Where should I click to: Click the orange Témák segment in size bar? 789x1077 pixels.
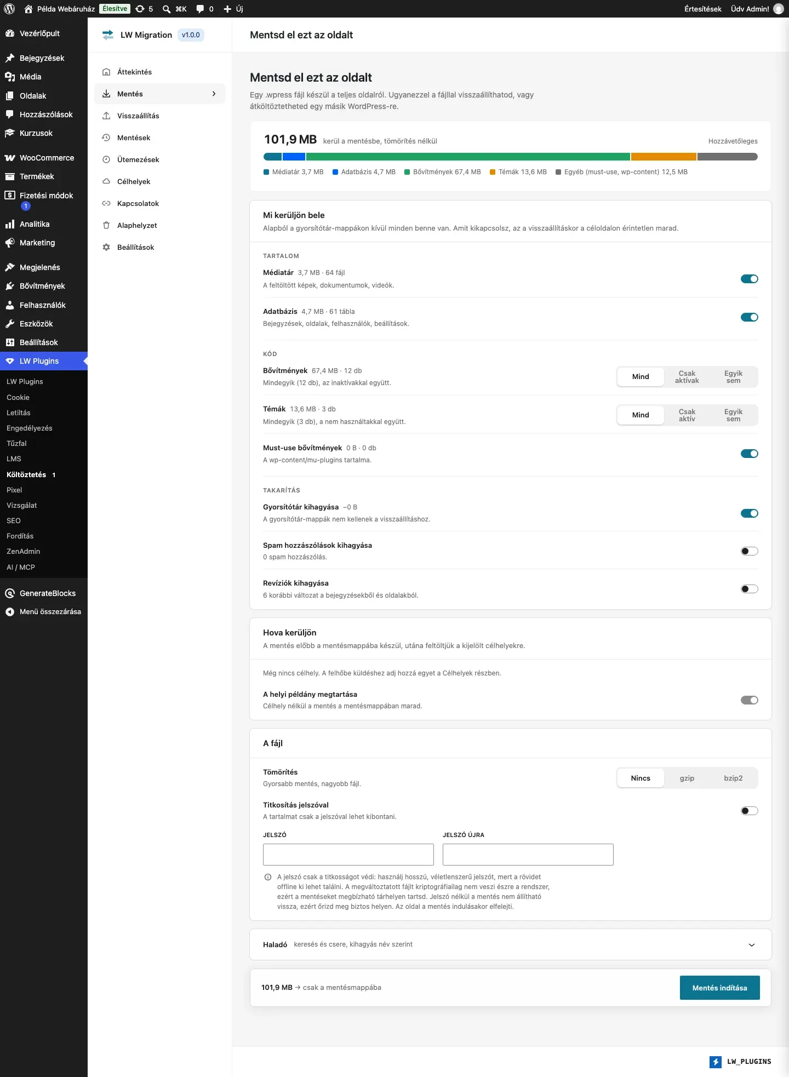coord(664,157)
